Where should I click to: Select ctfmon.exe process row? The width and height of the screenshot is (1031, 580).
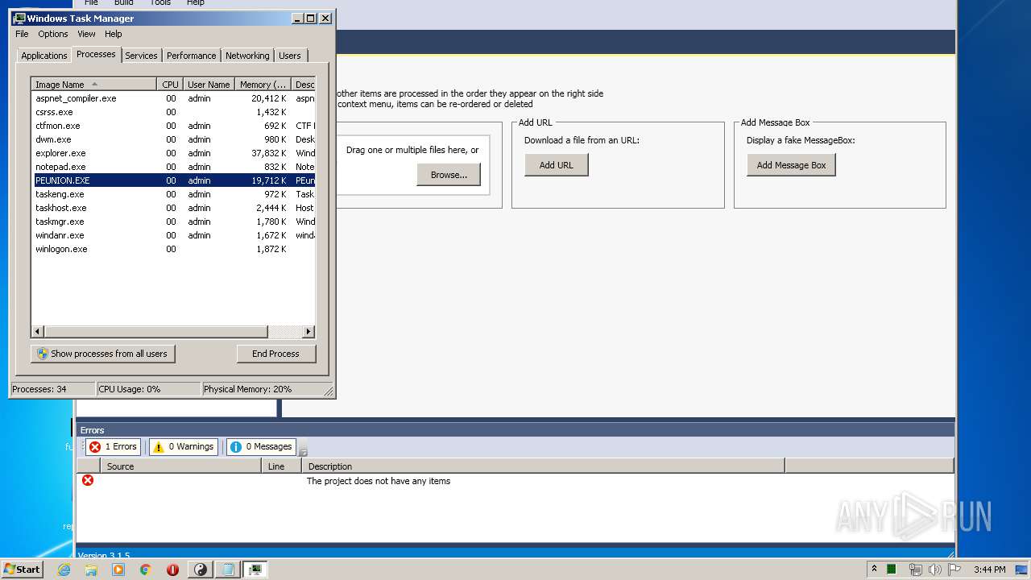tap(173, 126)
